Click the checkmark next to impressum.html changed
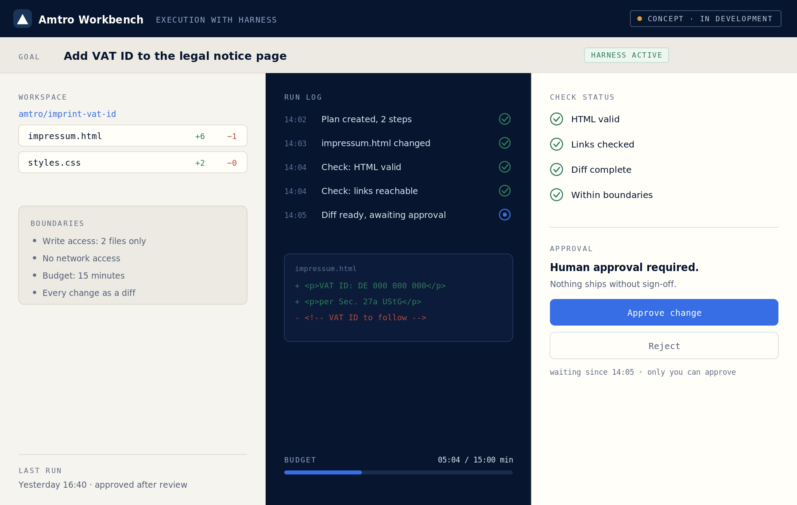Screen dimensions: 797x505 coord(505,143)
